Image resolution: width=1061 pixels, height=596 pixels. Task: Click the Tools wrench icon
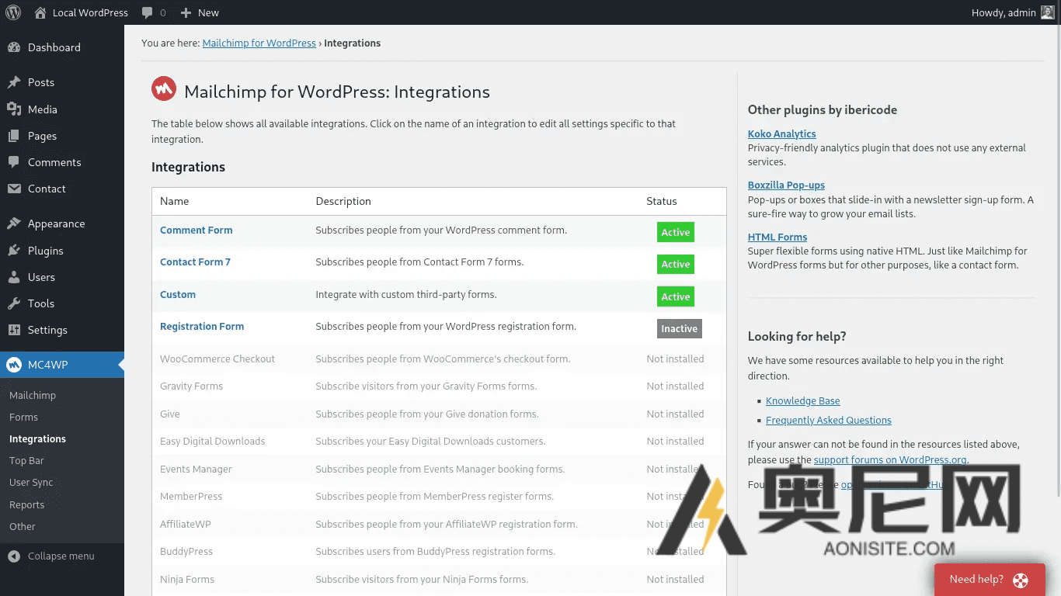(x=14, y=303)
